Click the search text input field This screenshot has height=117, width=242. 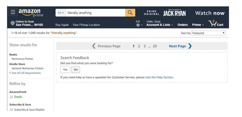point(95,13)
